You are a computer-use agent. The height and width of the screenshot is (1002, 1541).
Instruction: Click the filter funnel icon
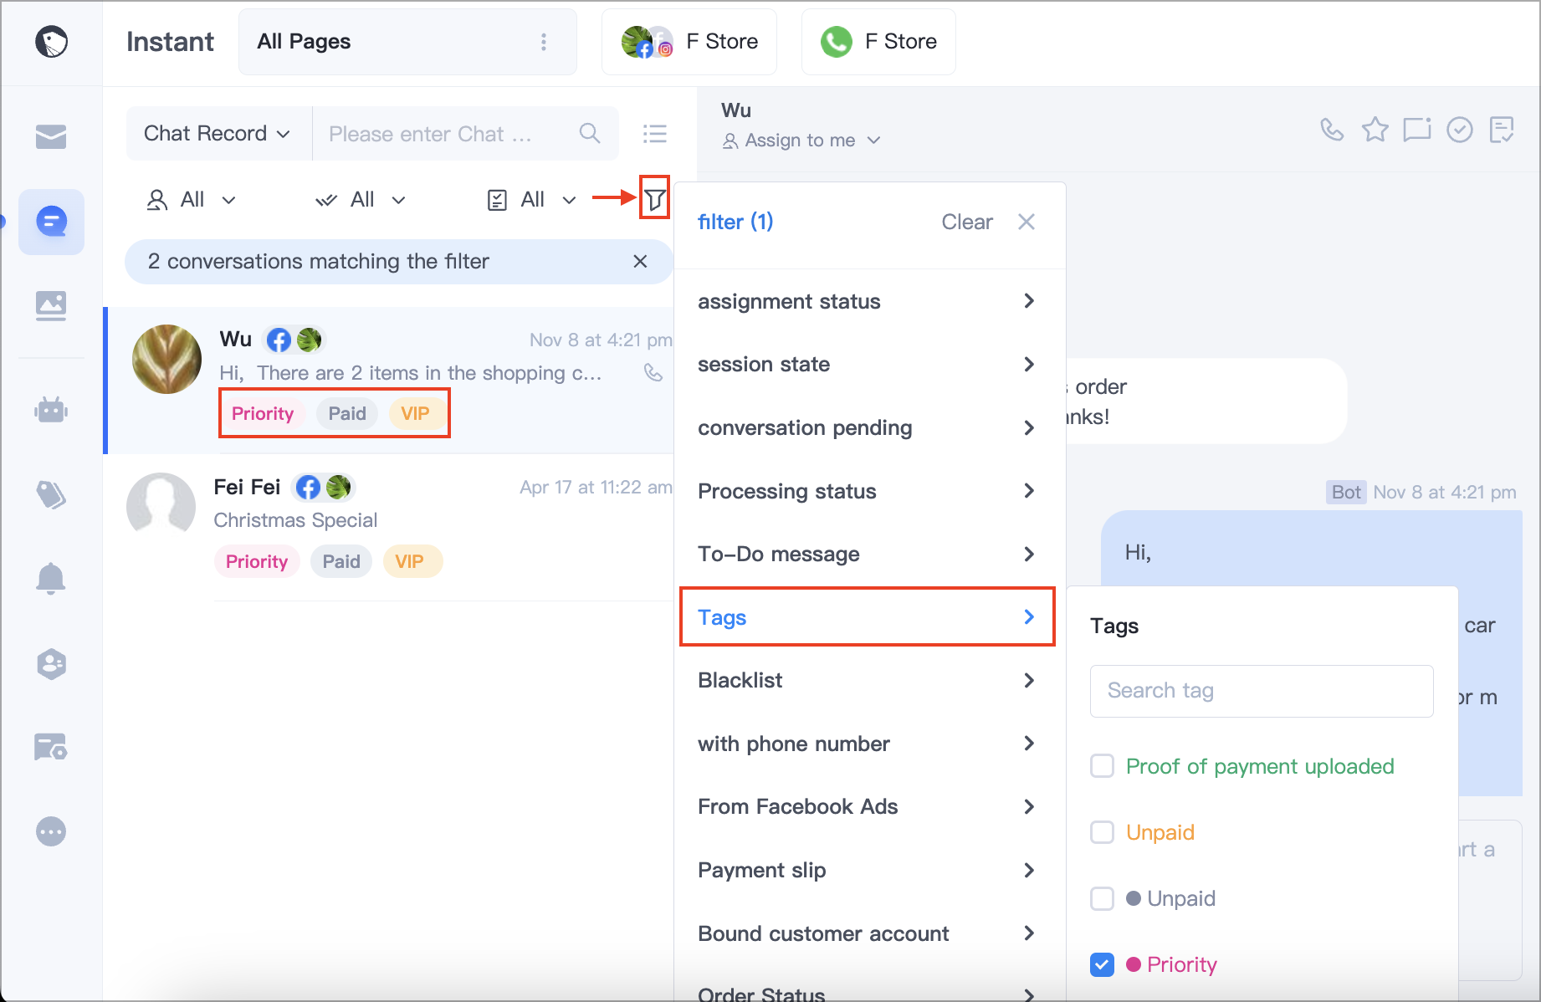[x=655, y=199]
